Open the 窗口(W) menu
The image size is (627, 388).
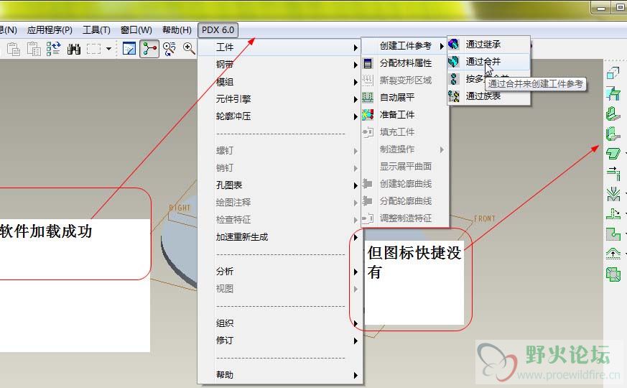(136, 30)
